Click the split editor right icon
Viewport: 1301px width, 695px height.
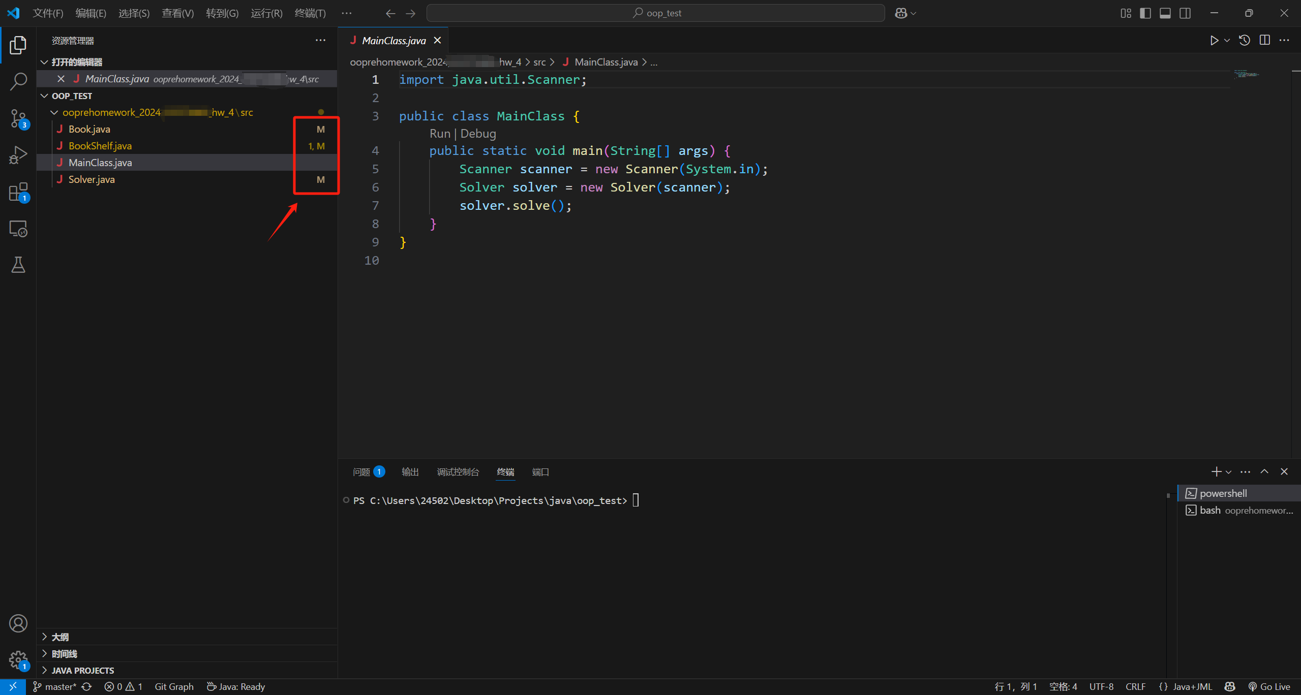pos(1265,41)
